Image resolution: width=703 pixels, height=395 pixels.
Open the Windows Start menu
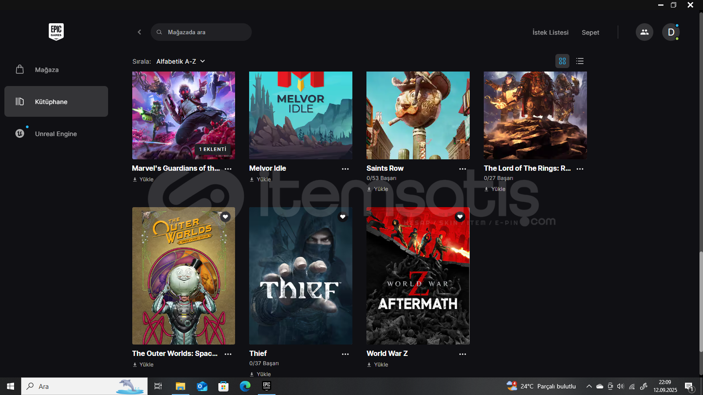(11, 386)
